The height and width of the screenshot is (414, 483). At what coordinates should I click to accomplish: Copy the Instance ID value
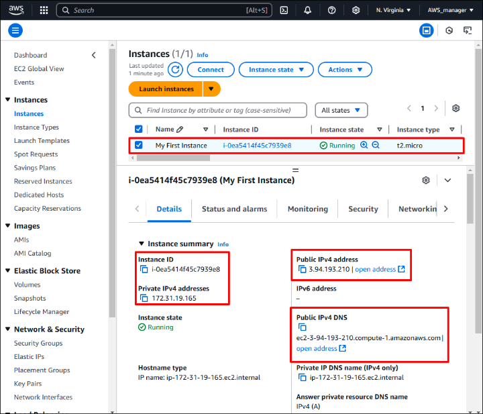144,269
